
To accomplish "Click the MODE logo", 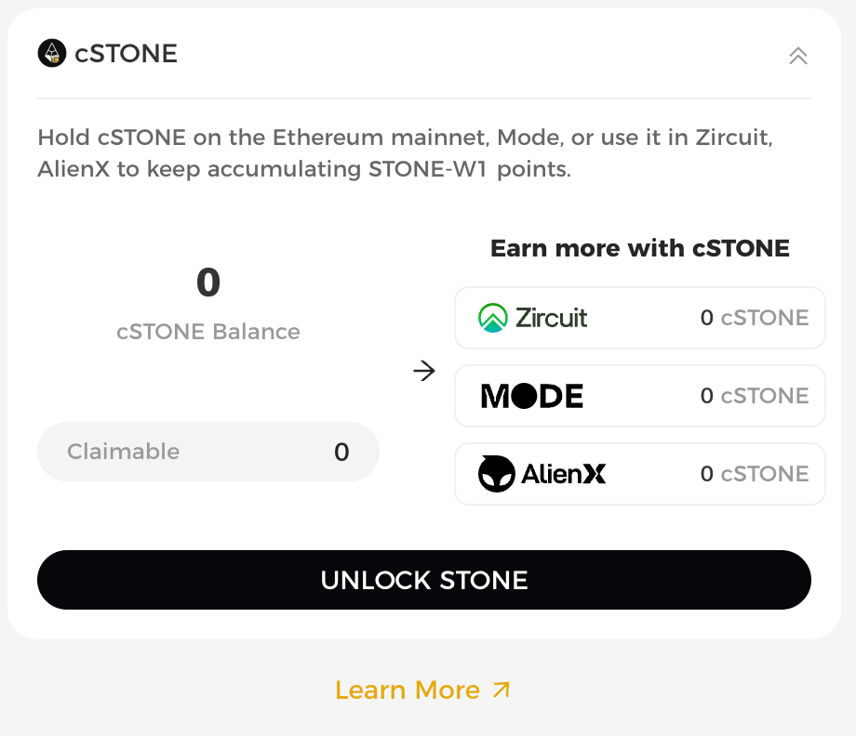I will click(x=531, y=396).
